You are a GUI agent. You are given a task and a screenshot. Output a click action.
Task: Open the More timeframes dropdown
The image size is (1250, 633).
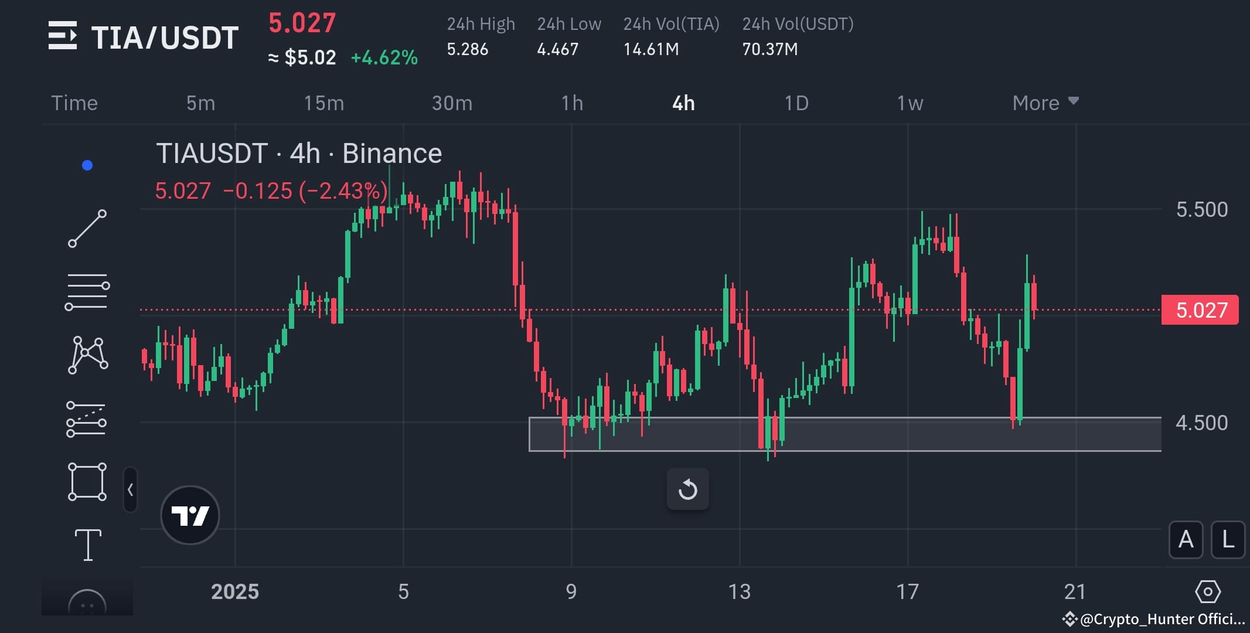pyautogui.click(x=1044, y=103)
